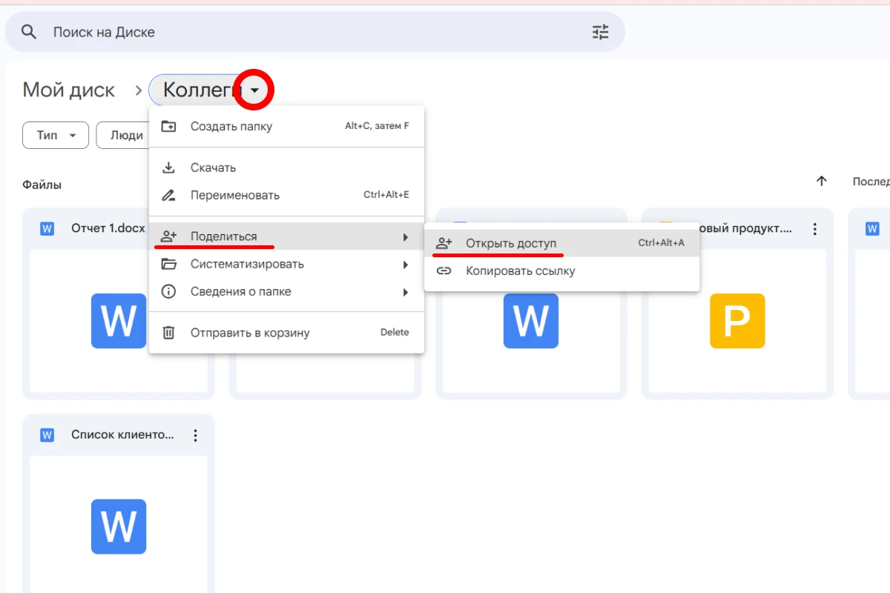Open more options for новый продукт file
The image size is (890, 593).
coord(815,229)
